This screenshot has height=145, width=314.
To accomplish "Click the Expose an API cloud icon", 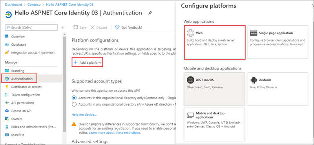I will coord(7,111).
